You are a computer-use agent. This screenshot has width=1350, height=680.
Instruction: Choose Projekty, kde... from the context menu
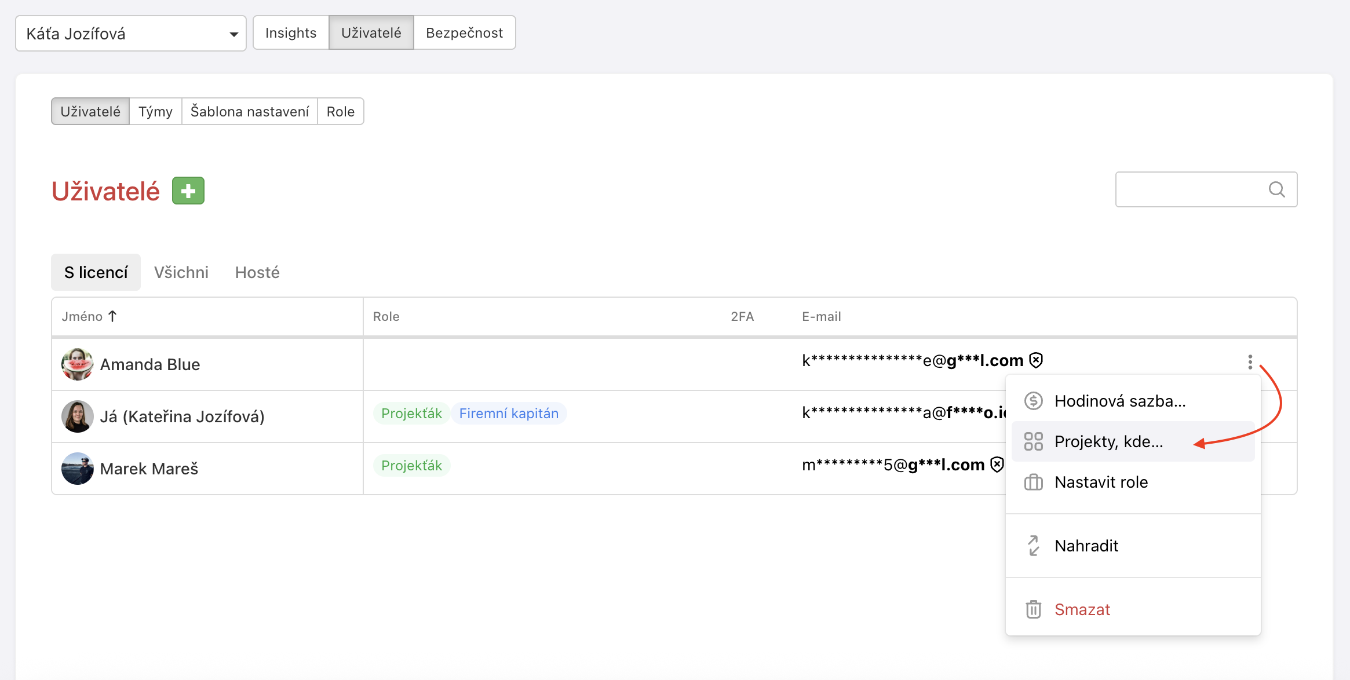(x=1108, y=441)
